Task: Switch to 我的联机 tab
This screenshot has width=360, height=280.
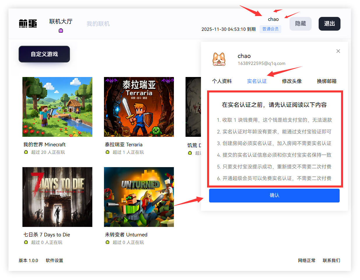Action: [98, 24]
